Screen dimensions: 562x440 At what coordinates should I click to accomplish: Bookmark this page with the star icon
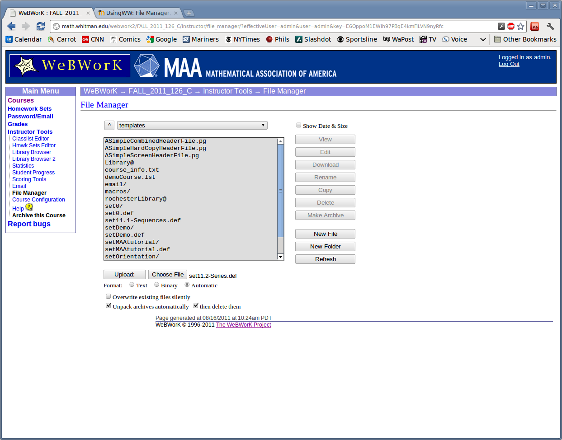(x=521, y=26)
